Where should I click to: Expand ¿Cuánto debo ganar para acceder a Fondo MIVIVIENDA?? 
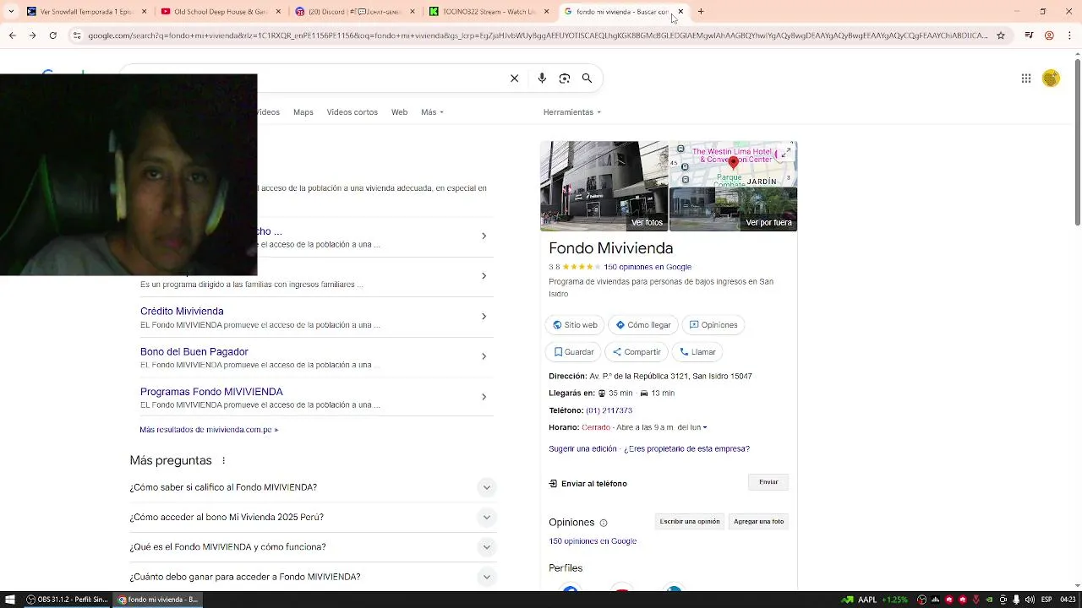coord(312,577)
